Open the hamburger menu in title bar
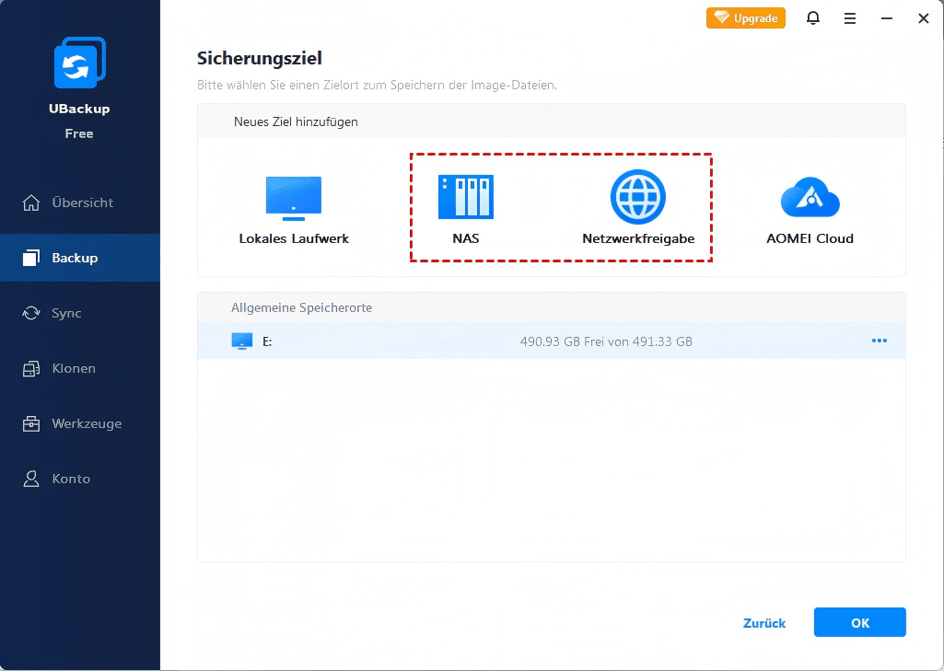944x671 pixels. 850,17
